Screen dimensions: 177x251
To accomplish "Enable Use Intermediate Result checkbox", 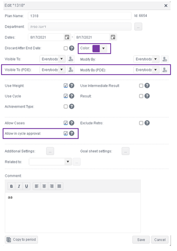I will coord(141,86).
